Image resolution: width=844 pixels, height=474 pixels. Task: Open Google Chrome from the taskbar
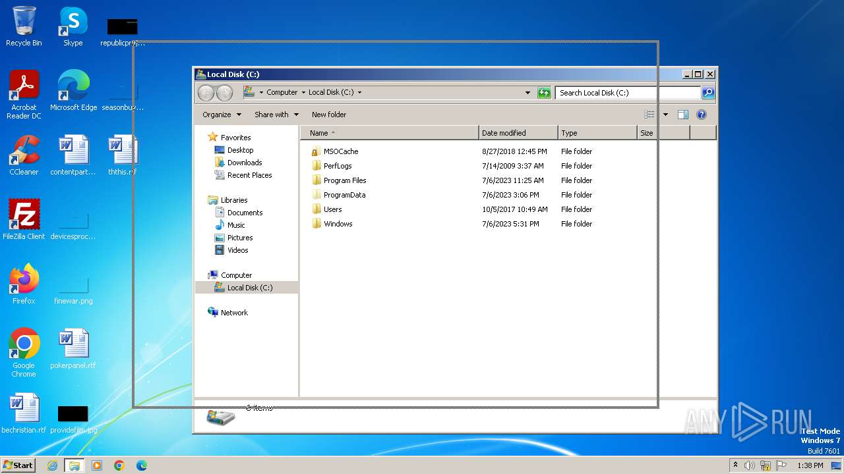(119, 465)
